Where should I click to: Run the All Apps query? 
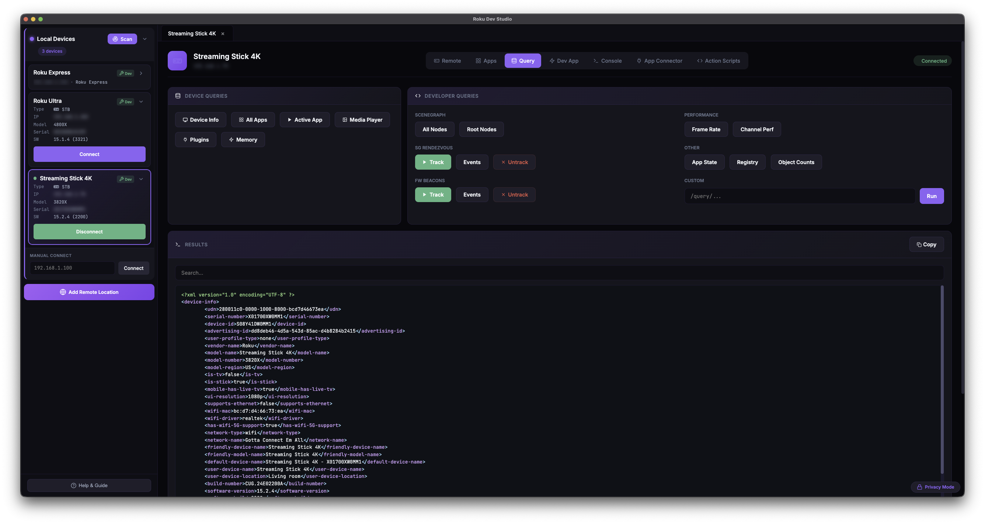(253, 120)
